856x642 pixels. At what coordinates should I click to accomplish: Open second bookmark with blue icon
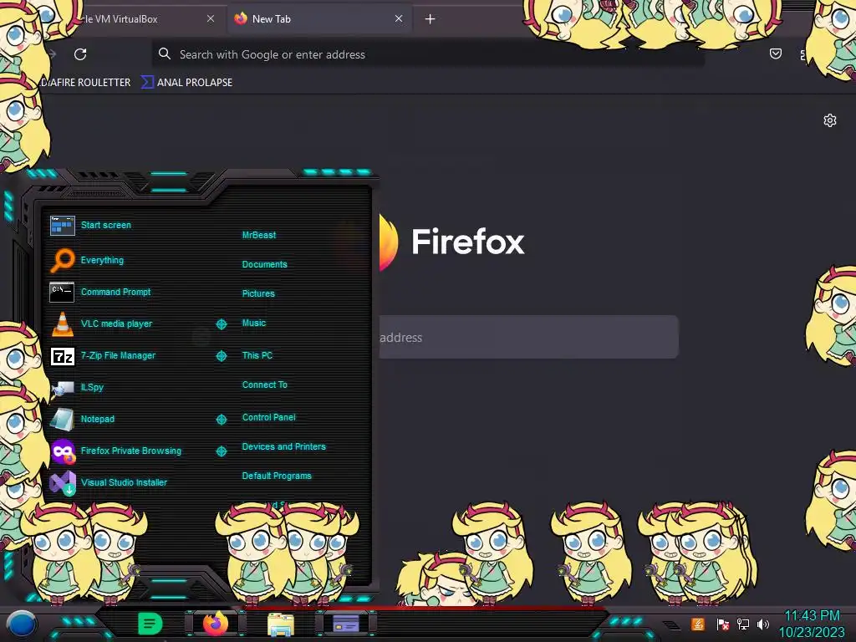pos(187,83)
